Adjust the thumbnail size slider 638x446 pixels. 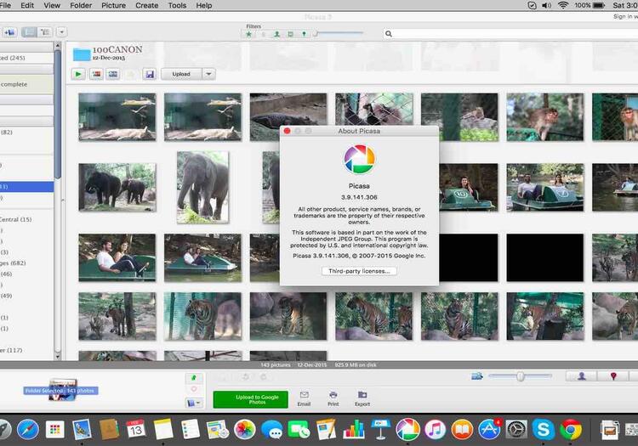521,375
